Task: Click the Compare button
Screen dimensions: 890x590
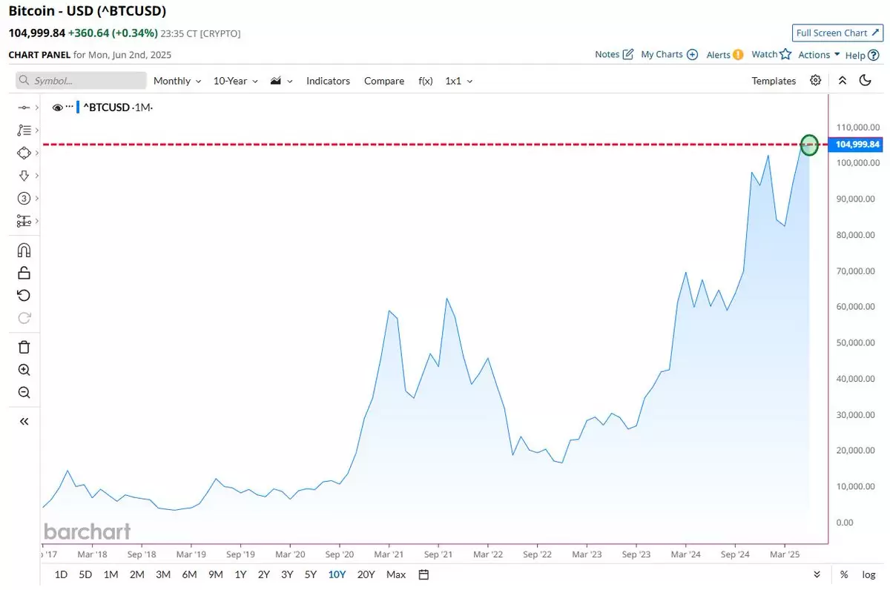Action: (x=384, y=81)
